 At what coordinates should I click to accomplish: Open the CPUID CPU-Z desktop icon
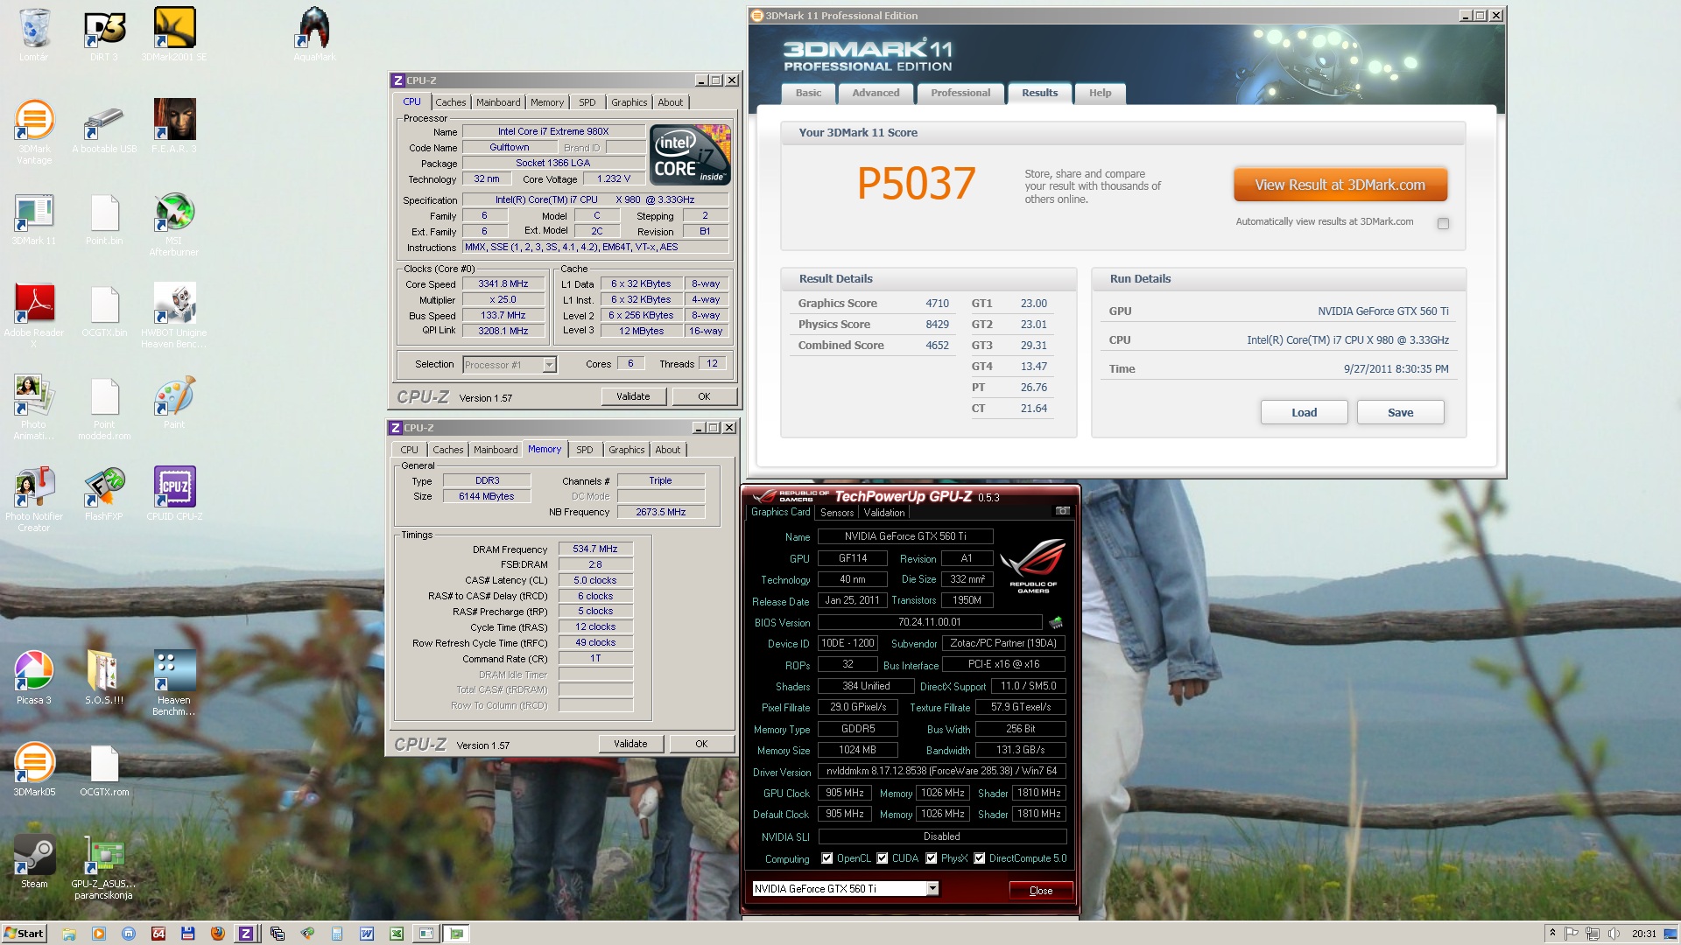click(174, 487)
